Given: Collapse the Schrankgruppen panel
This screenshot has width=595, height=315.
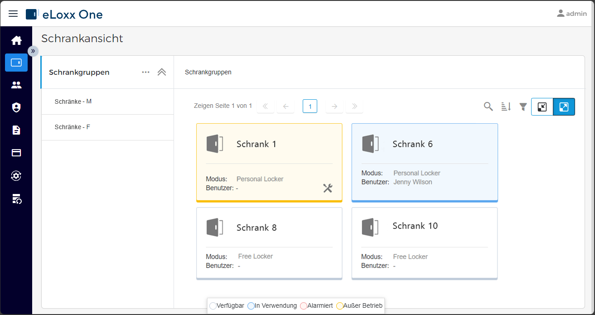Looking at the screenshot, I should click(162, 72).
